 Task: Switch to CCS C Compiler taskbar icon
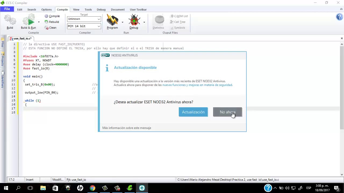pos(130,188)
